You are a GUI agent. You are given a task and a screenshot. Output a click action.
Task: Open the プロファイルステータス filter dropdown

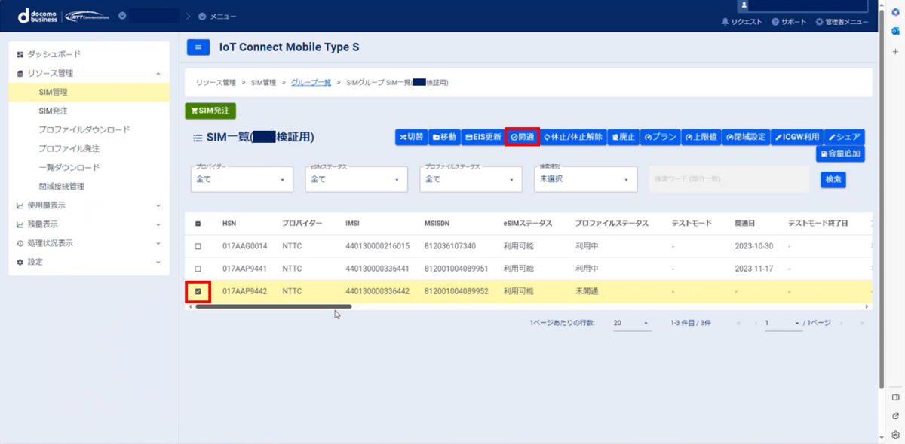click(x=471, y=179)
